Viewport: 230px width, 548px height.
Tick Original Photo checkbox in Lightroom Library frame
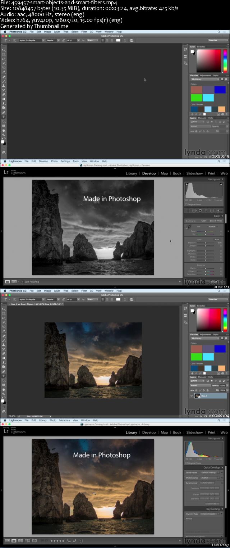pyautogui.click(x=186, y=463)
